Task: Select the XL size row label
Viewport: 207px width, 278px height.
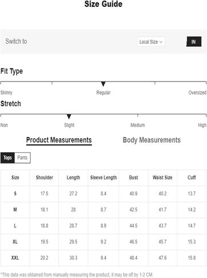Action: (x=15, y=242)
